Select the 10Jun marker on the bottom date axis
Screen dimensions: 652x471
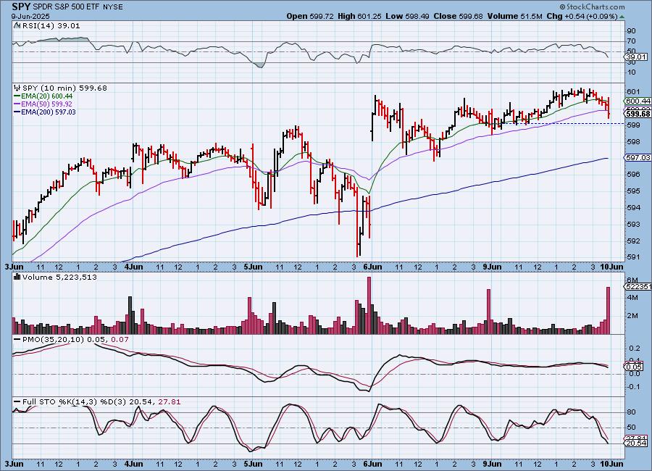[612, 464]
